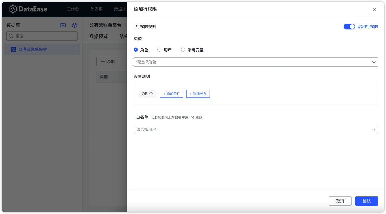Toggle the 启用行权限 switch
This screenshot has width=386, height=214.
tap(349, 27)
